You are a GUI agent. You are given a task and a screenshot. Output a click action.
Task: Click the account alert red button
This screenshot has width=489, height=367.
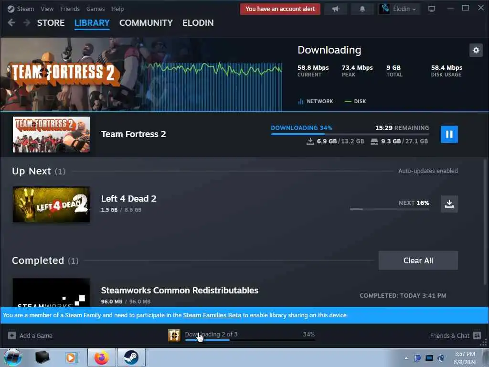(280, 9)
